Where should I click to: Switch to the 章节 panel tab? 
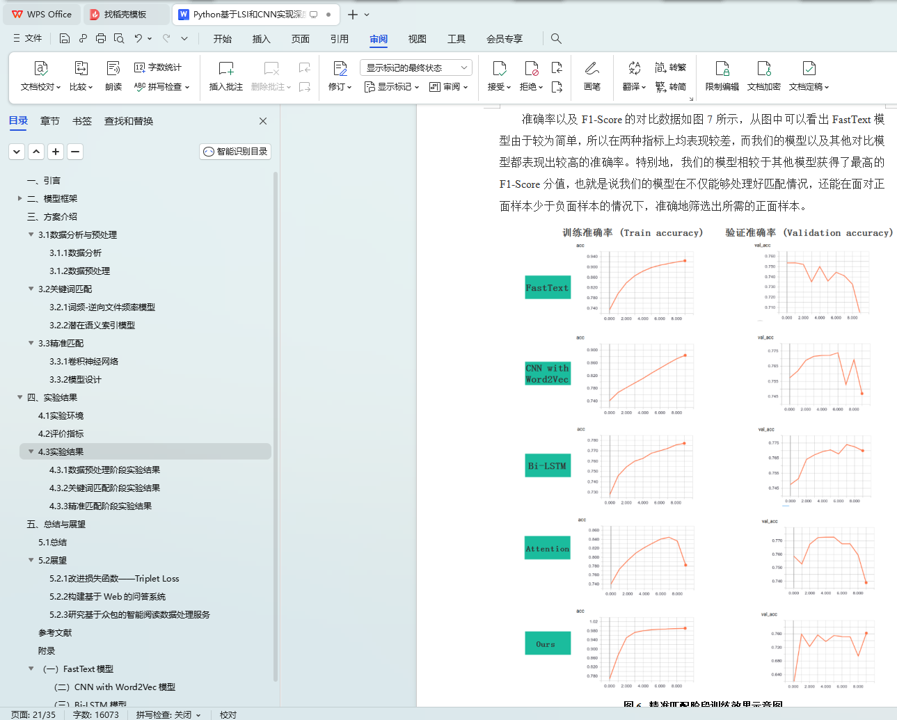(50, 121)
